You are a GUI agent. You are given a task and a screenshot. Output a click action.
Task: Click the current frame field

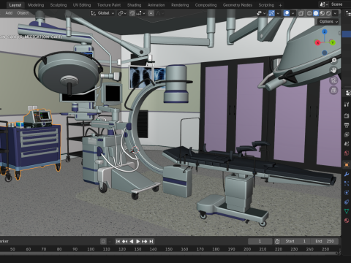click(x=260, y=241)
